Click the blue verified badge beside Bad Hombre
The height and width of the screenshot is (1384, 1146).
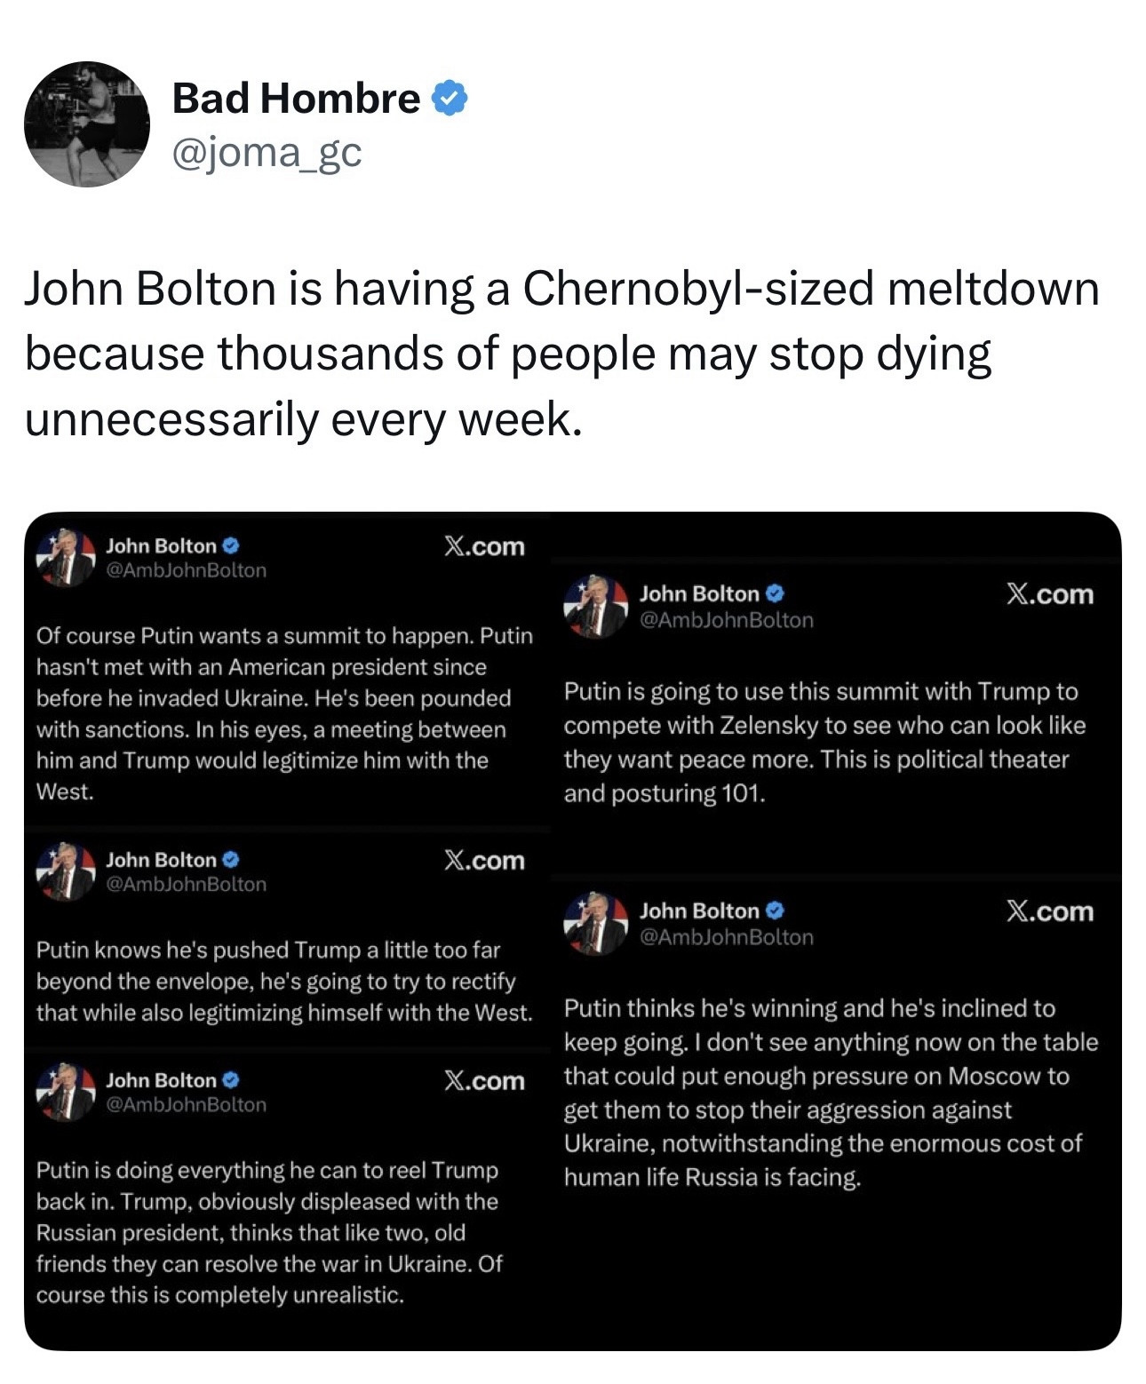pos(450,98)
